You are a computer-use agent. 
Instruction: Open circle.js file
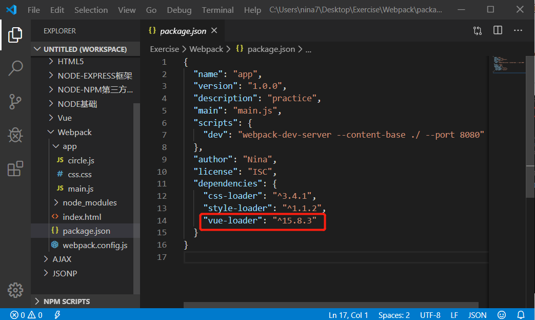(82, 160)
